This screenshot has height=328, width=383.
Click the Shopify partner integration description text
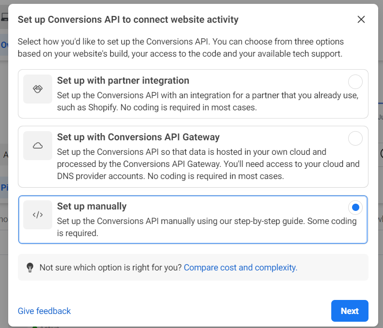click(207, 102)
